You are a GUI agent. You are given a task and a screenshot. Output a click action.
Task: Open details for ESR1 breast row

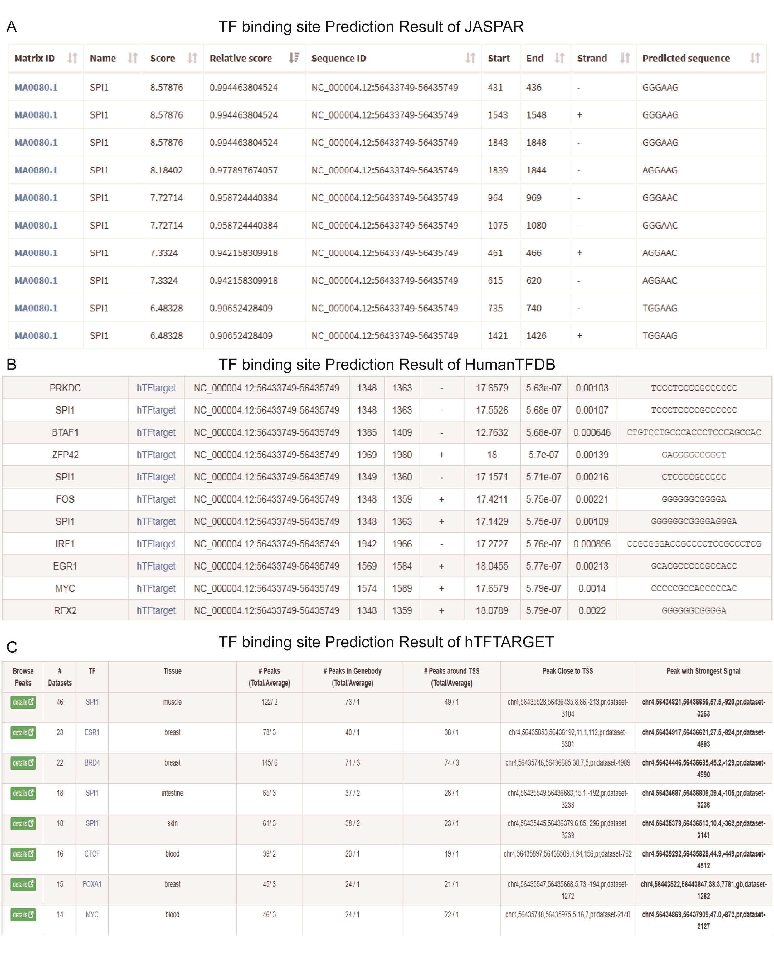click(x=23, y=732)
